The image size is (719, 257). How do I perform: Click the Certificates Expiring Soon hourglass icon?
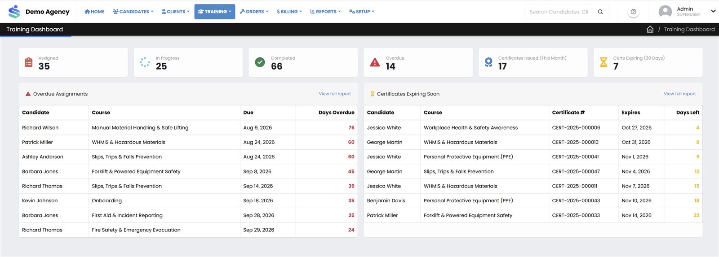coord(372,94)
